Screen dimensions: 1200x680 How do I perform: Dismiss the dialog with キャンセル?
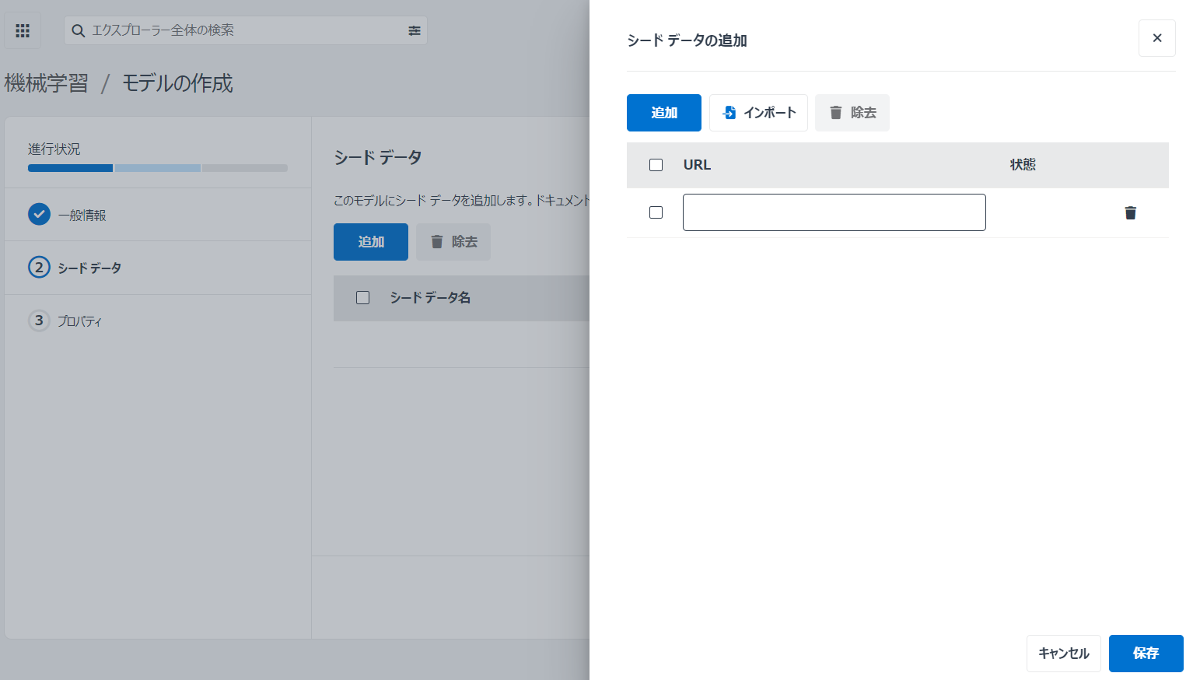1063,654
